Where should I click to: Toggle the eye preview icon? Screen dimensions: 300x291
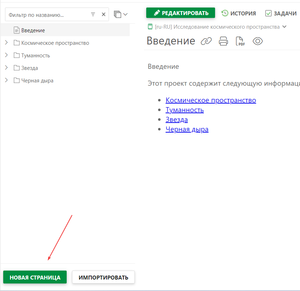coord(258,41)
